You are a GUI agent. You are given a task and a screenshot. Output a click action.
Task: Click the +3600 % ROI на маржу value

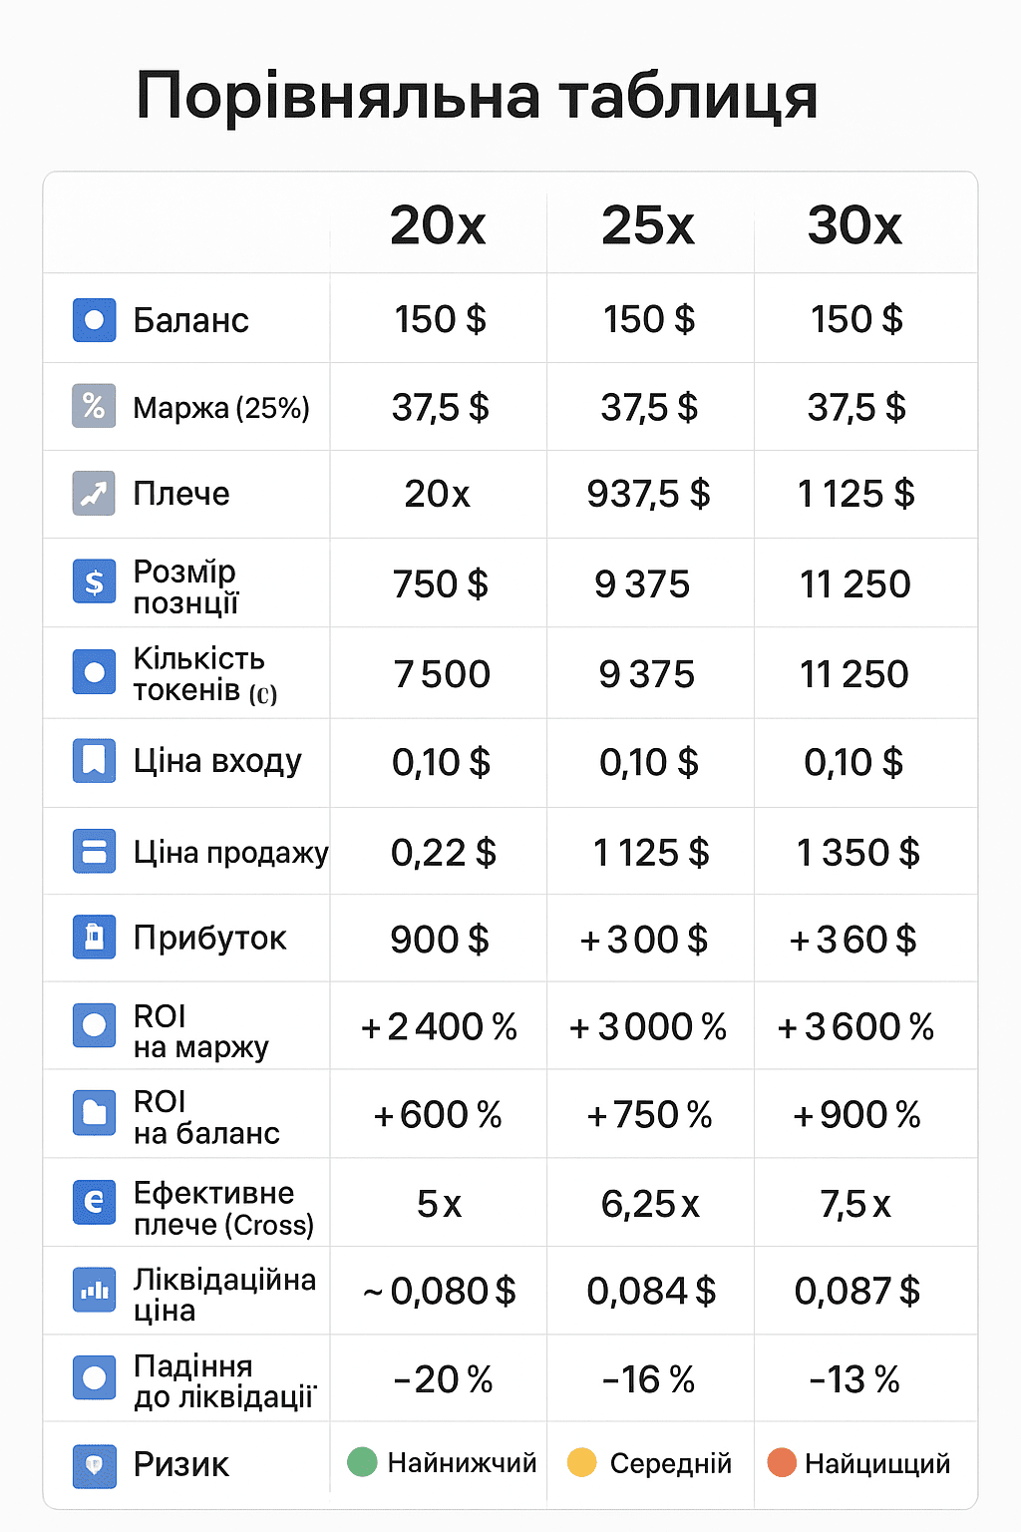point(855,1026)
